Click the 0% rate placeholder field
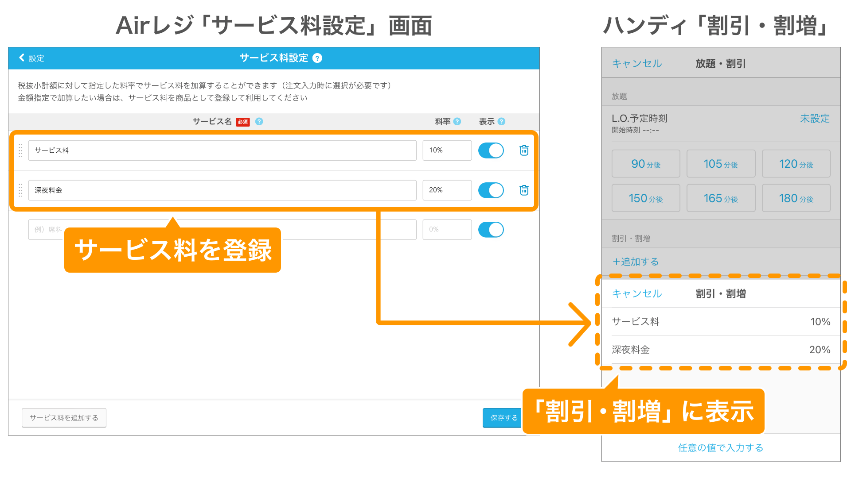The image size is (851, 478). (x=447, y=230)
